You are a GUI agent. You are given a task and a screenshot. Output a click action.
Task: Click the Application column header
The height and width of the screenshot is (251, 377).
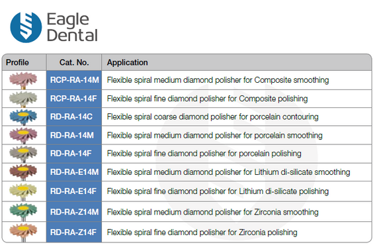coord(128,62)
